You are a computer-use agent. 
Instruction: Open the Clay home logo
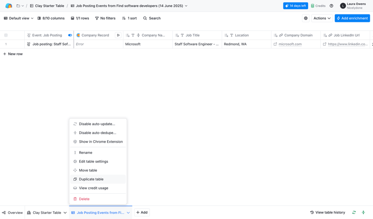point(8,6)
